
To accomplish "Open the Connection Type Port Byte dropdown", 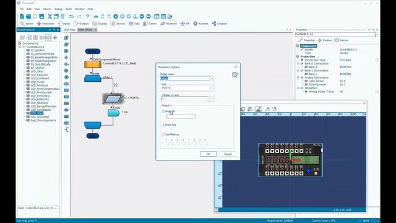I will (377, 60).
